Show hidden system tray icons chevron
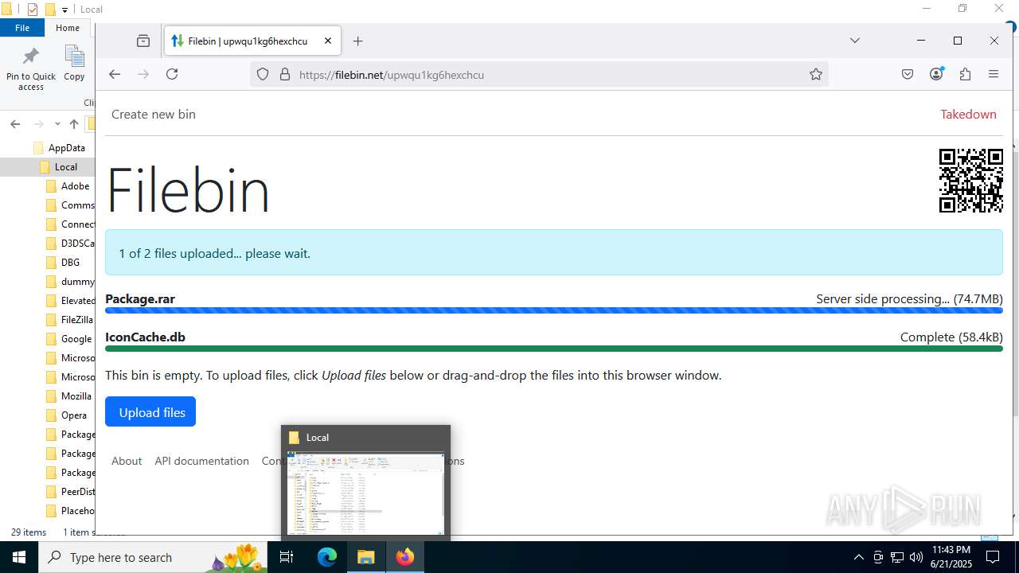The width and height of the screenshot is (1019, 573). click(858, 557)
